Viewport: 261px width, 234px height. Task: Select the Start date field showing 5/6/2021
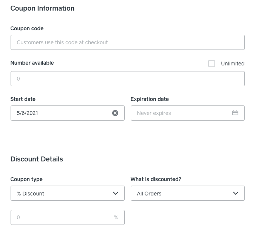[x=60, y=113]
